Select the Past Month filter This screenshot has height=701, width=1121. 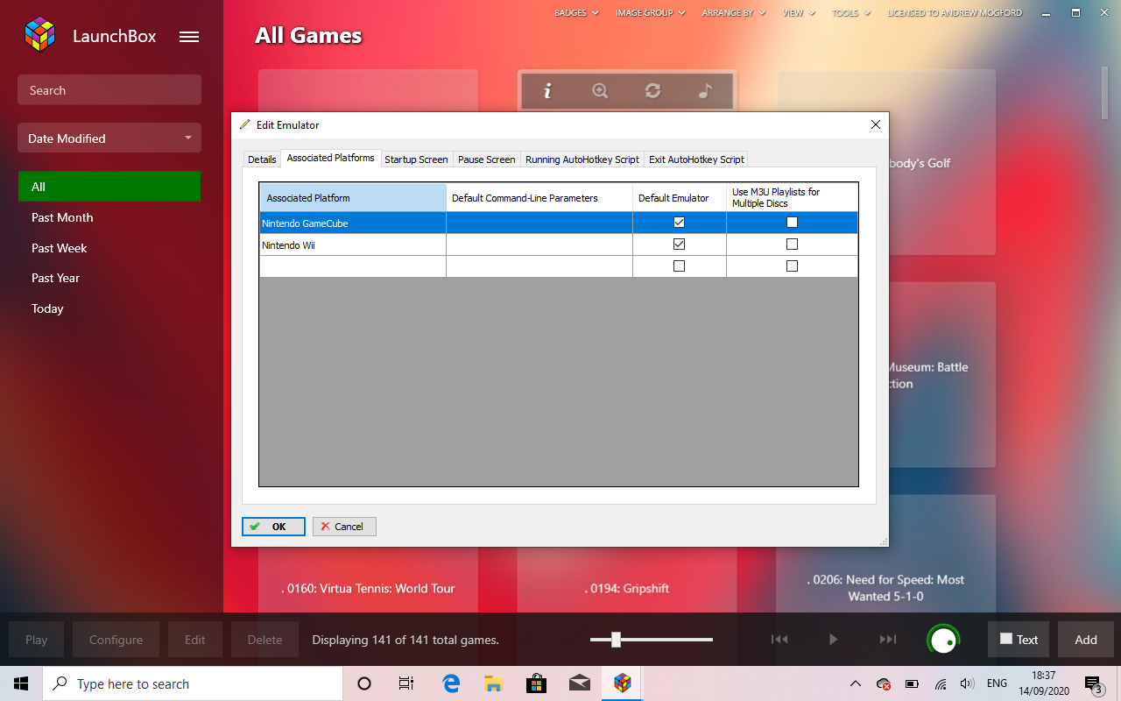click(x=109, y=217)
